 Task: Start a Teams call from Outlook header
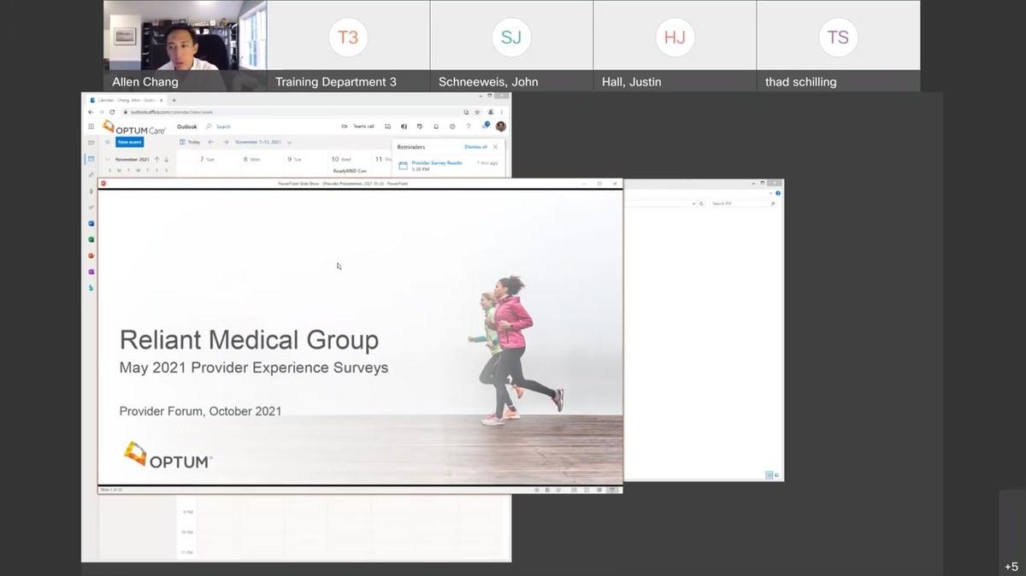coord(358,126)
